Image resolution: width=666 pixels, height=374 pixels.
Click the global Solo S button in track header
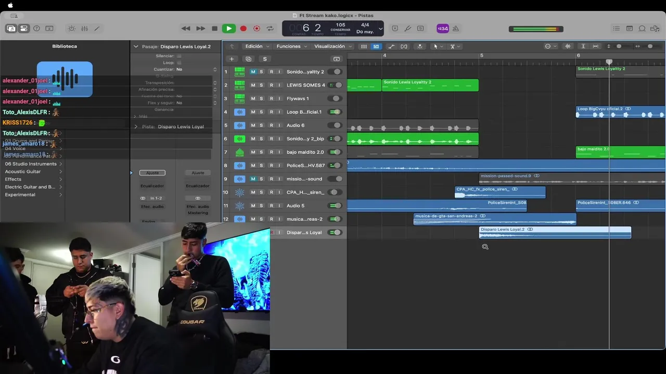264,59
